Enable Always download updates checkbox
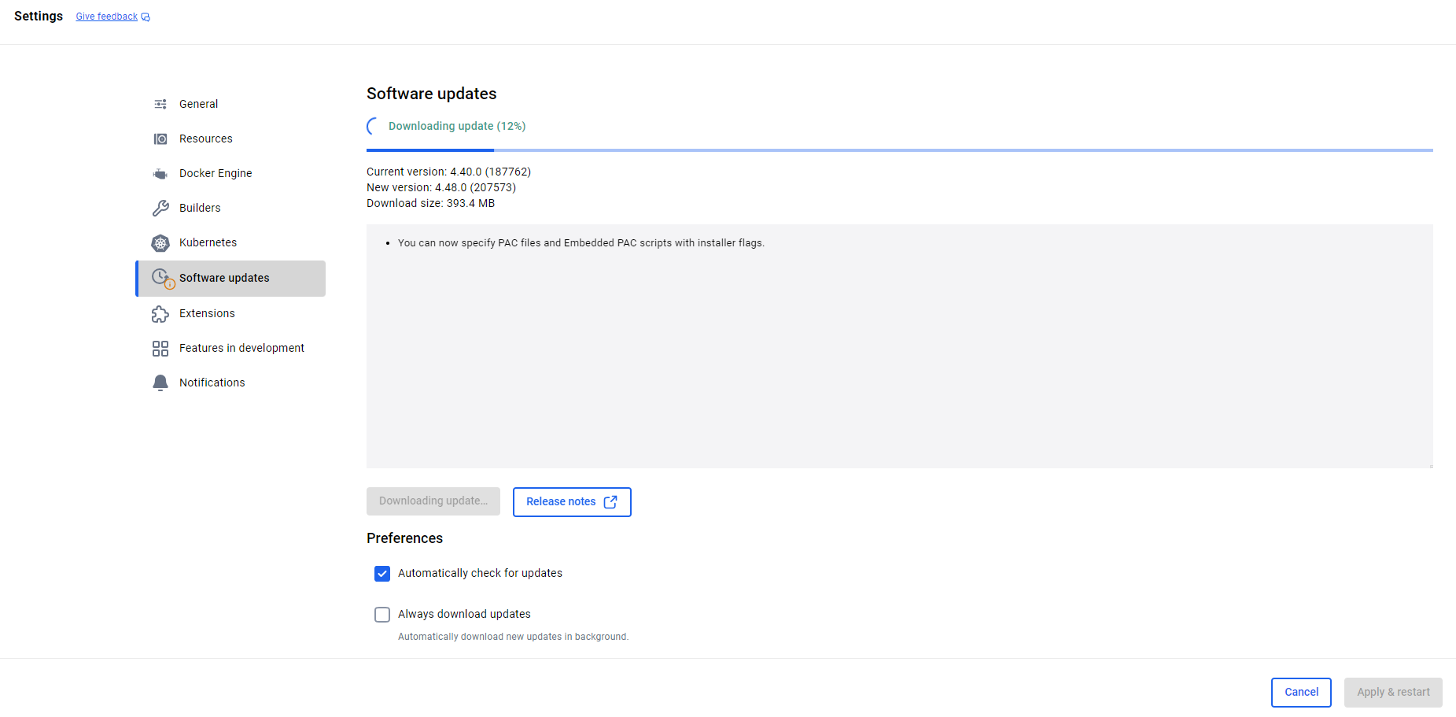Screen dimensions: 1456x717 point(382,615)
